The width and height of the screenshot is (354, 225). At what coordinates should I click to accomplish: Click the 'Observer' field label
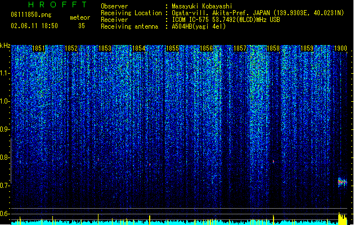click(114, 6)
